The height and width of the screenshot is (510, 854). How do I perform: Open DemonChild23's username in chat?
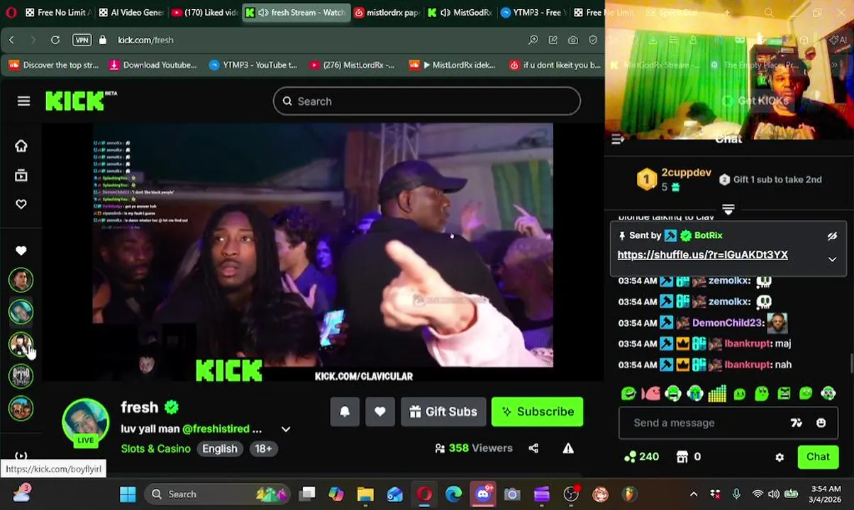tap(726, 323)
